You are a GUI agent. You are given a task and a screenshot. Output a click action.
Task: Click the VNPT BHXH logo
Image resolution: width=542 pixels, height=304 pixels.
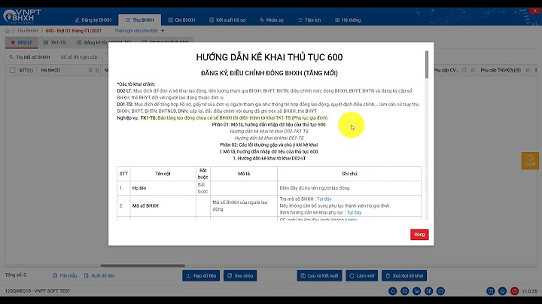pos(22,17)
